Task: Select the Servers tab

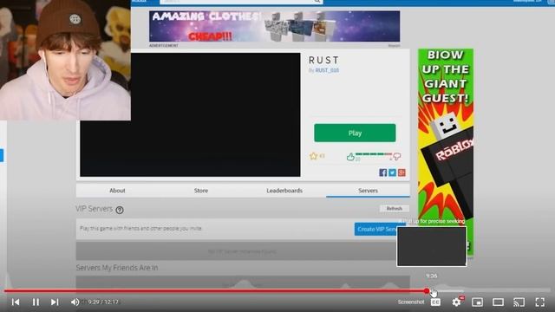Action: (x=368, y=191)
